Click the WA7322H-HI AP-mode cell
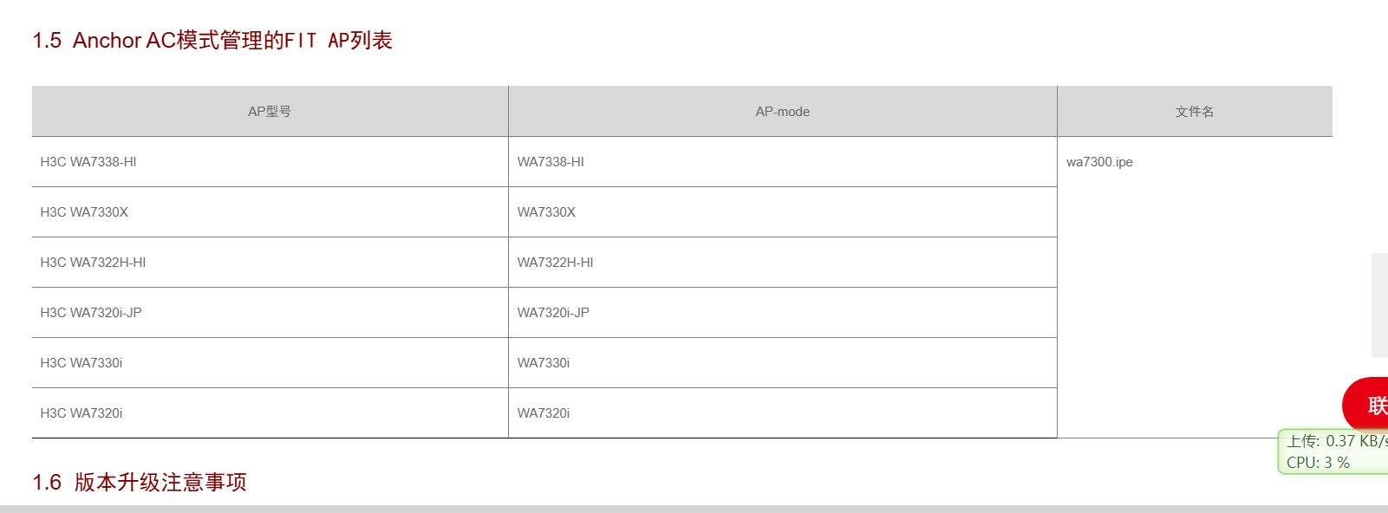 click(x=555, y=263)
